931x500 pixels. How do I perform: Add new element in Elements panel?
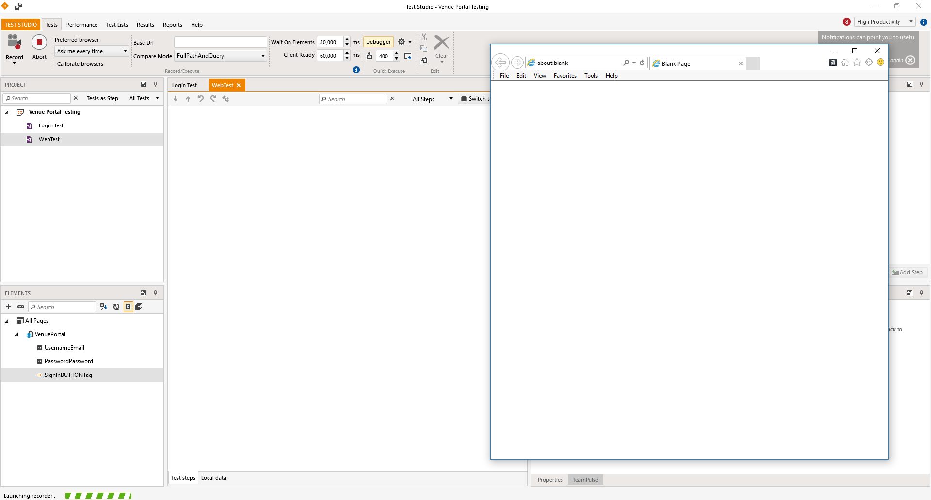(8, 307)
